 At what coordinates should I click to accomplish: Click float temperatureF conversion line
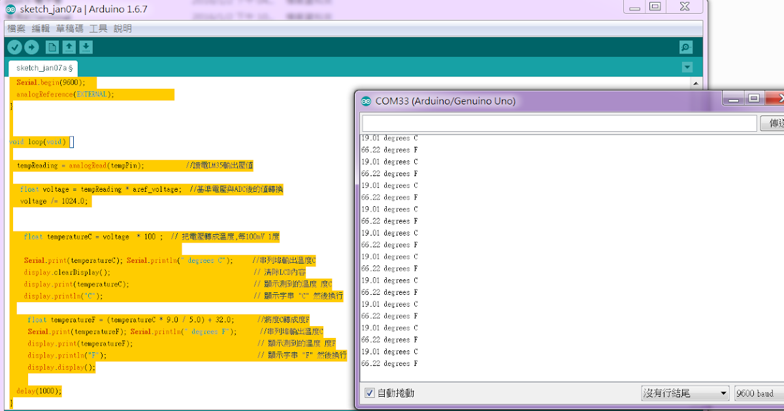131,320
